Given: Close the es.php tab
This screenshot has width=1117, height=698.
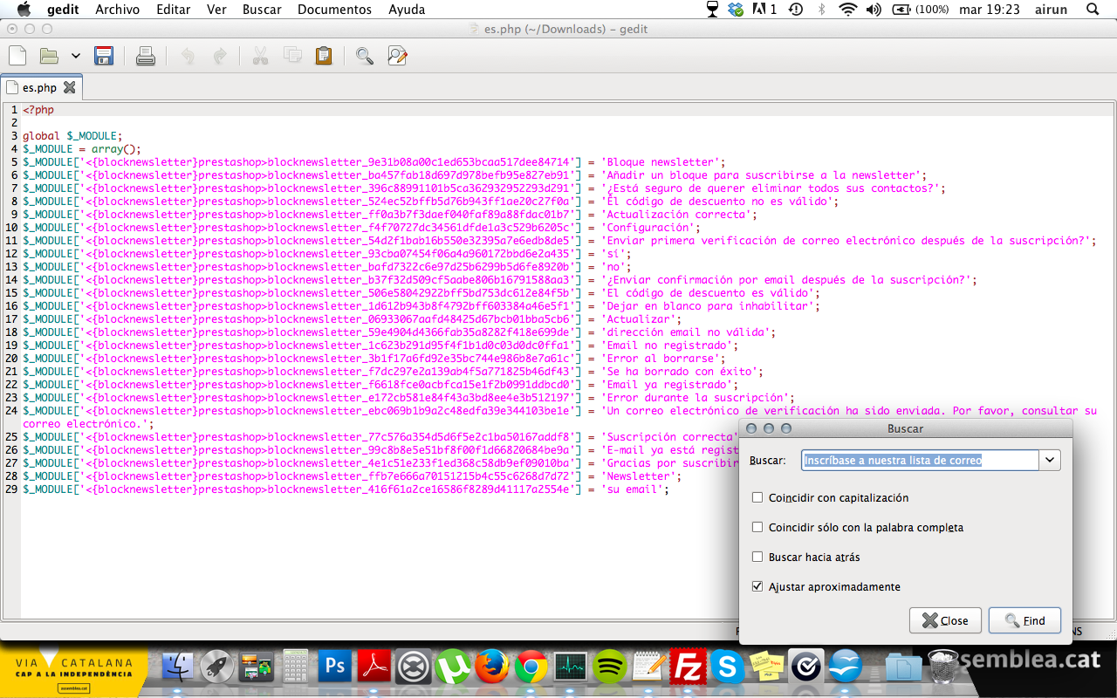Looking at the screenshot, I should (x=70, y=87).
